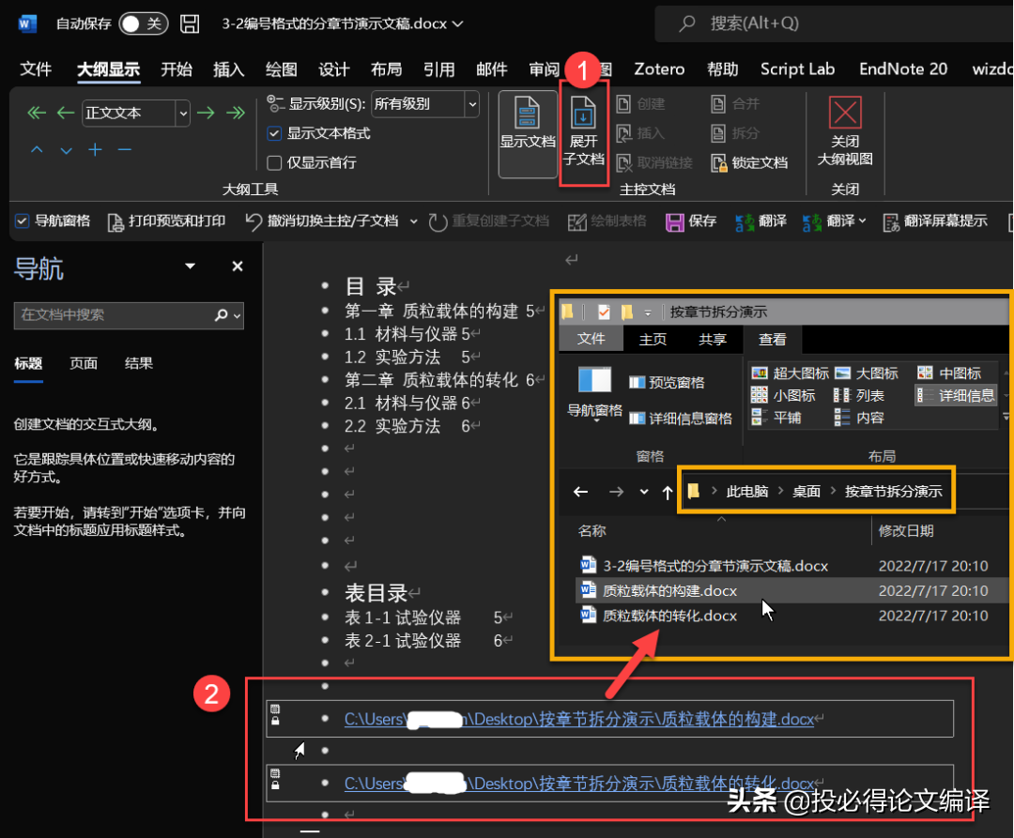1014x838 pixels.
Task: Promote to Heading 1 double-left arrow
Action: (36, 114)
